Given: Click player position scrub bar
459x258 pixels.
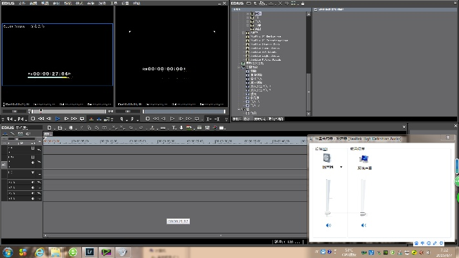Looking at the screenshot, I should [x=69, y=111].
